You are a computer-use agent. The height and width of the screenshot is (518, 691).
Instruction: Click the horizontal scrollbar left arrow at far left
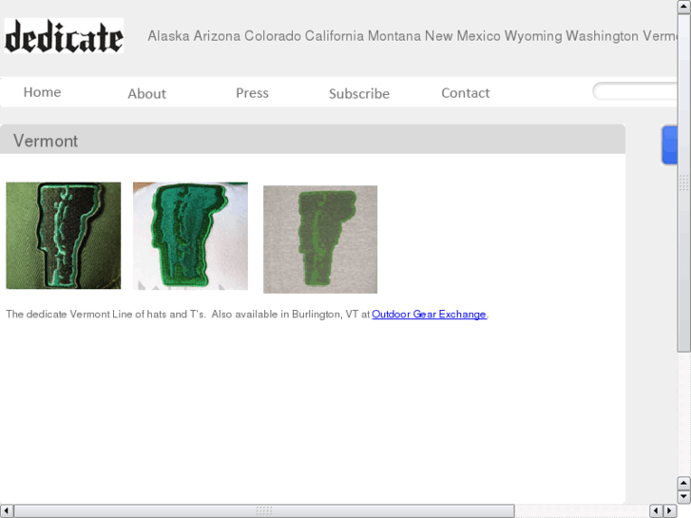7,511
